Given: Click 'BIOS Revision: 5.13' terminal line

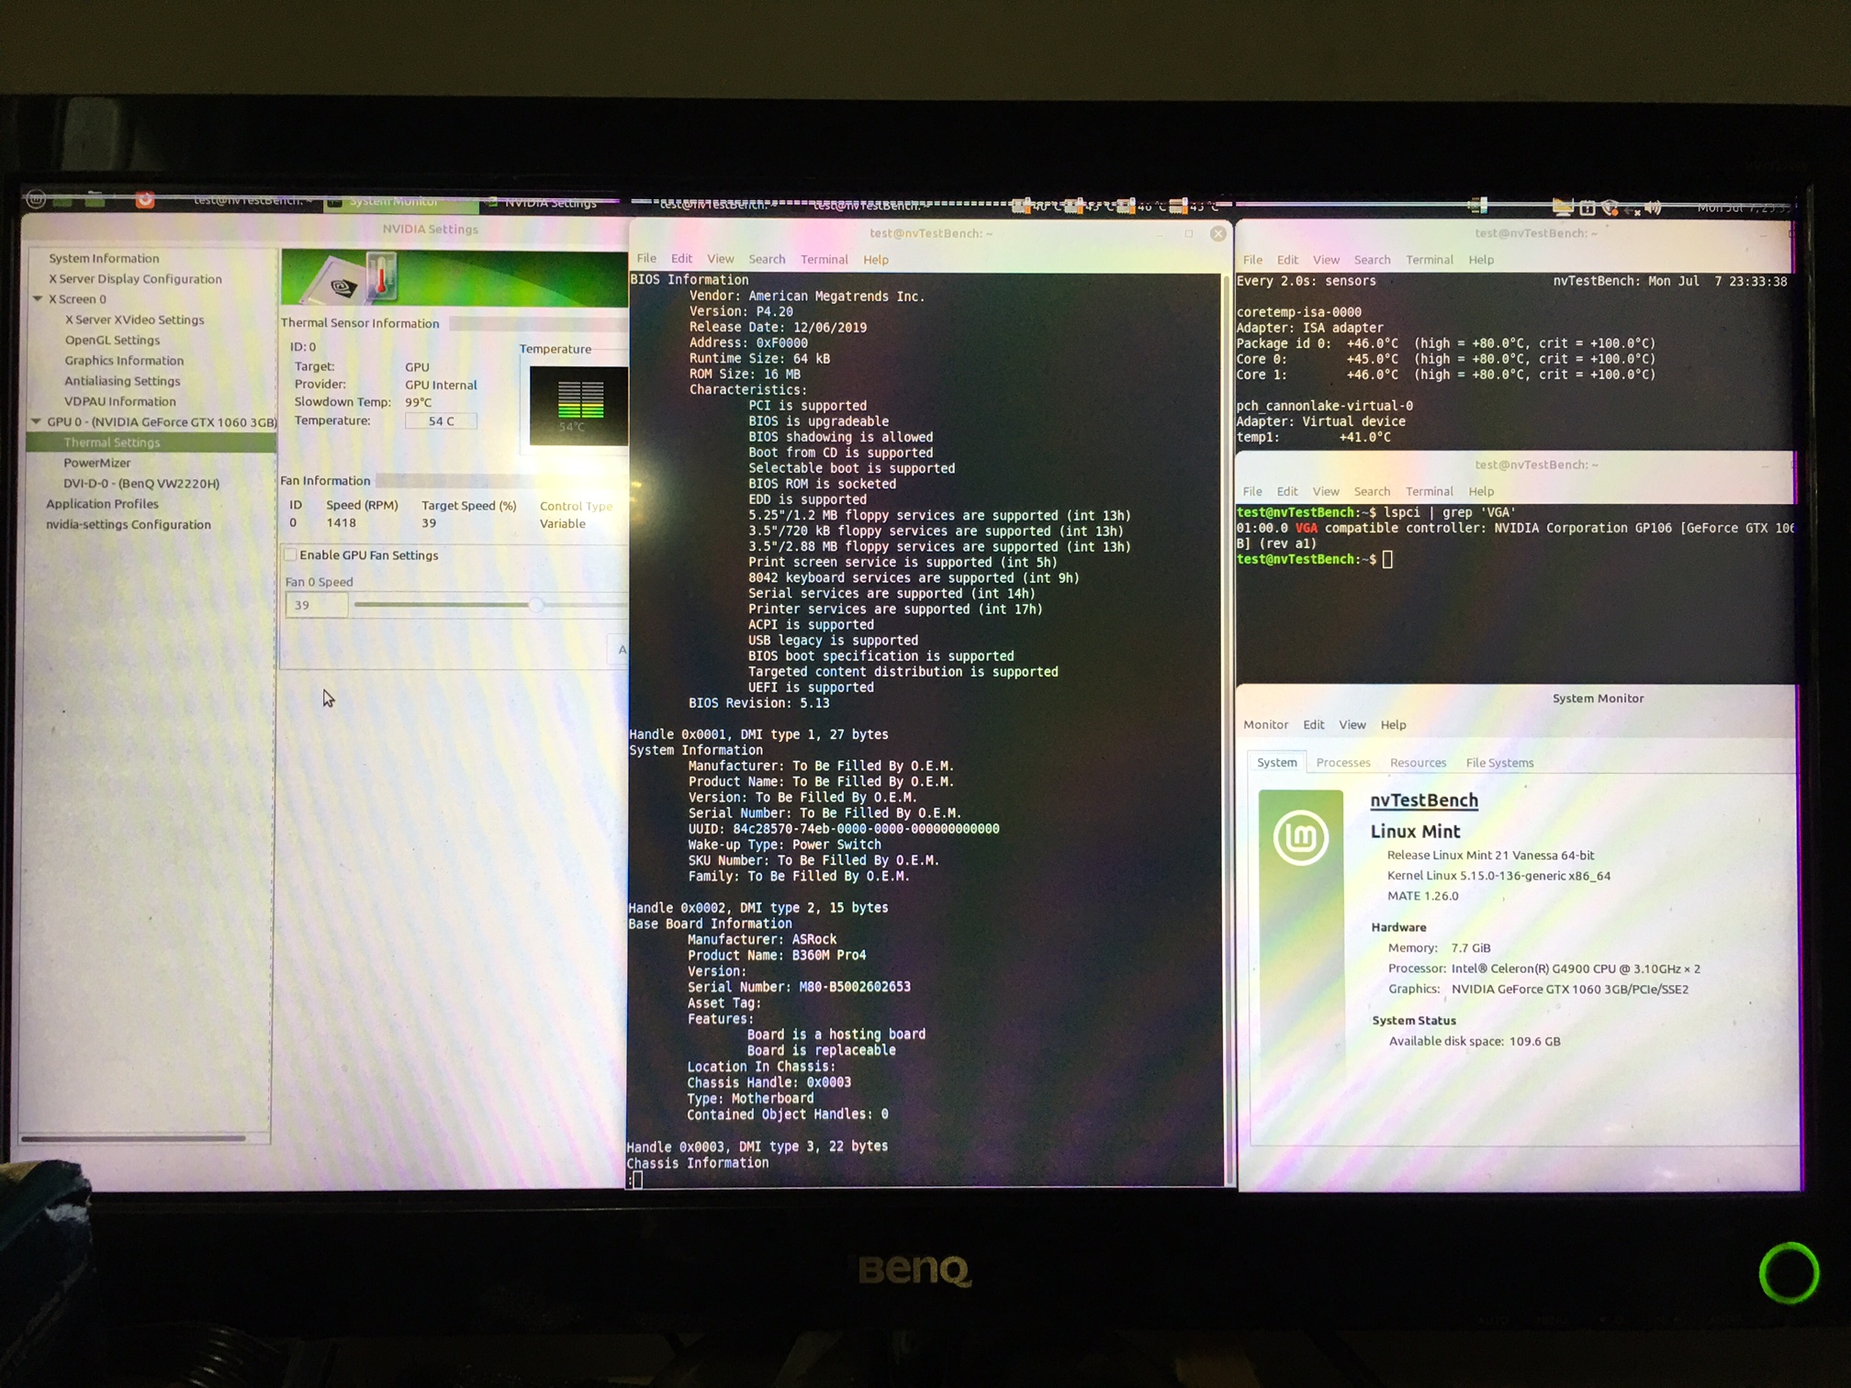Looking at the screenshot, I should pyautogui.click(x=758, y=703).
